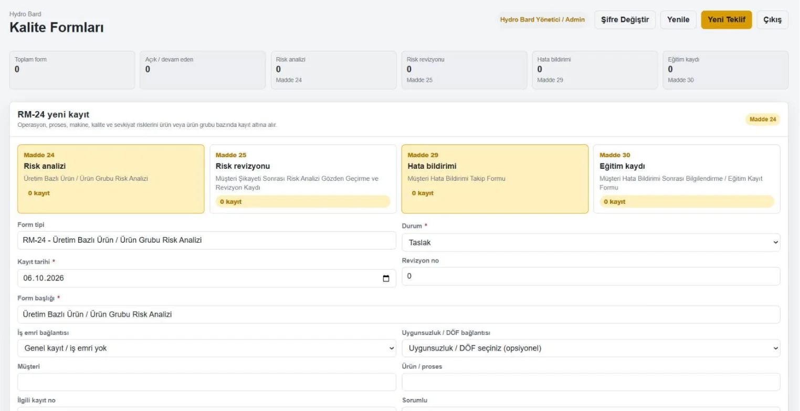Click the Yeni Teklif button
The width and height of the screenshot is (800, 411).
(x=727, y=20)
